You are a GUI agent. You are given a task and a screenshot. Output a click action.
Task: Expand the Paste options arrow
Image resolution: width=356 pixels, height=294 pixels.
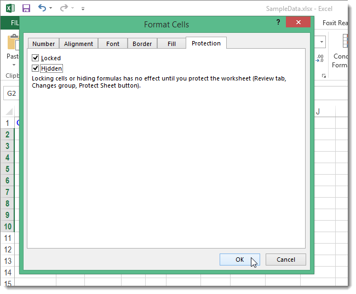(14, 65)
